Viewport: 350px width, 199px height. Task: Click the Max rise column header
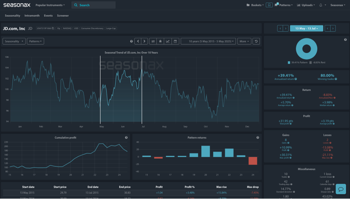click(x=221, y=187)
